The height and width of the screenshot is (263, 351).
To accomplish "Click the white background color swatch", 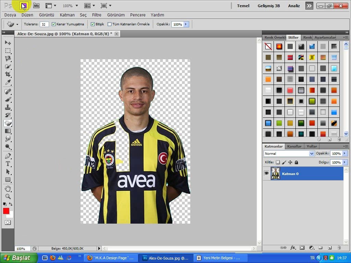I will [11, 215].
